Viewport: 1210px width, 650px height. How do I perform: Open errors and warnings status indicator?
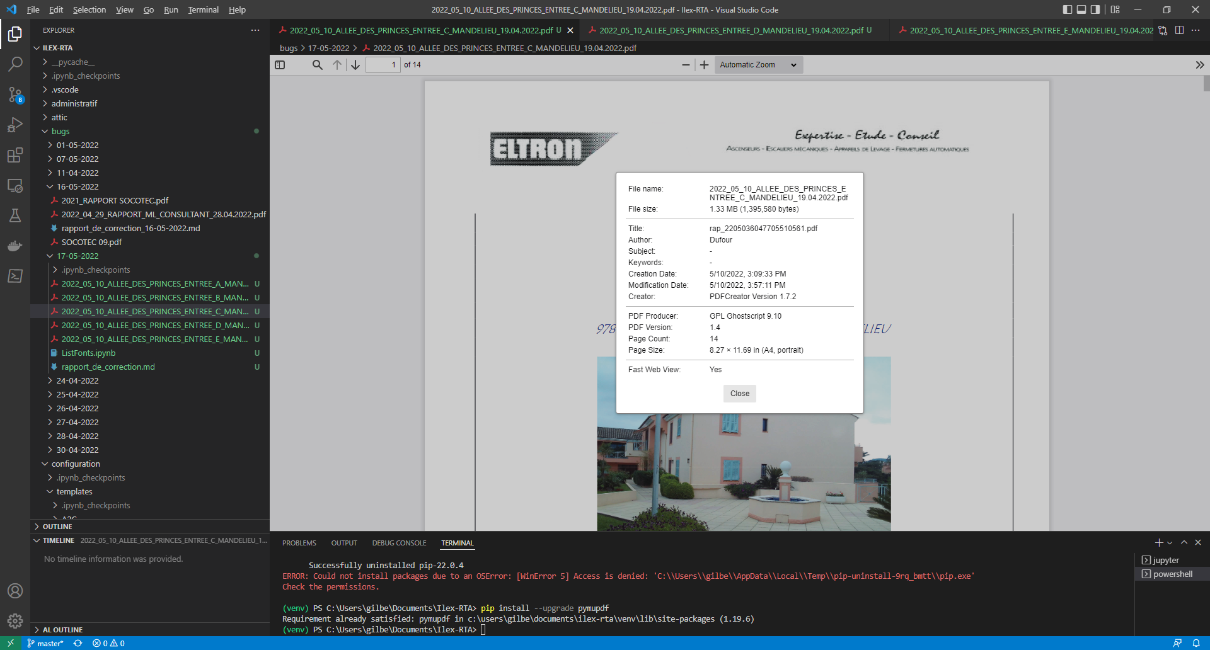click(x=108, y=643)
